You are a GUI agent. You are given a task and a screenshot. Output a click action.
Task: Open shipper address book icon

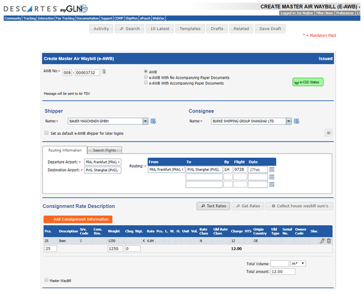pos(153,121)
